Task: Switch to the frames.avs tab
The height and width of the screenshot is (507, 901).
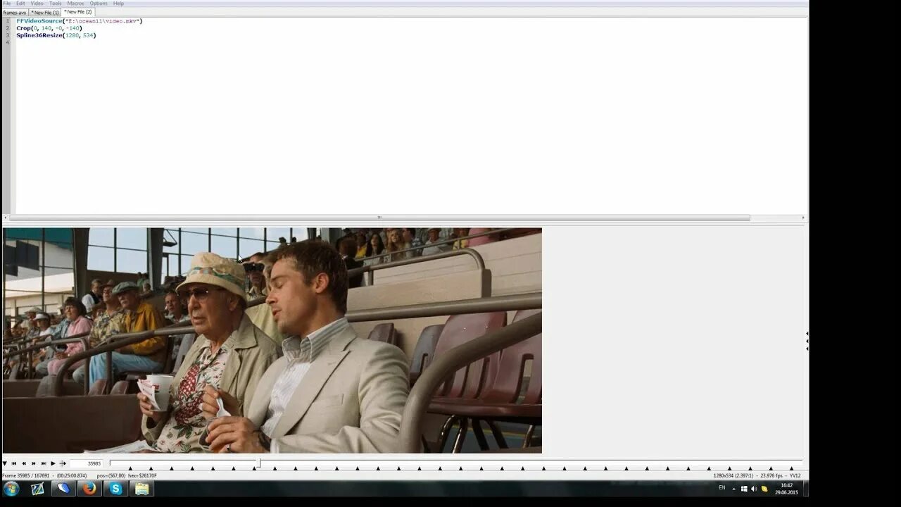Action: [15, 13]
